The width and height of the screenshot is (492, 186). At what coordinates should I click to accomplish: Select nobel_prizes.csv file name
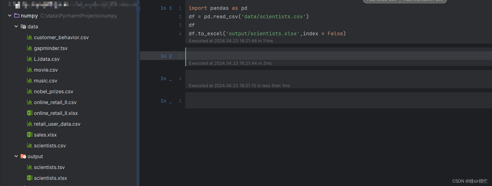54,91
